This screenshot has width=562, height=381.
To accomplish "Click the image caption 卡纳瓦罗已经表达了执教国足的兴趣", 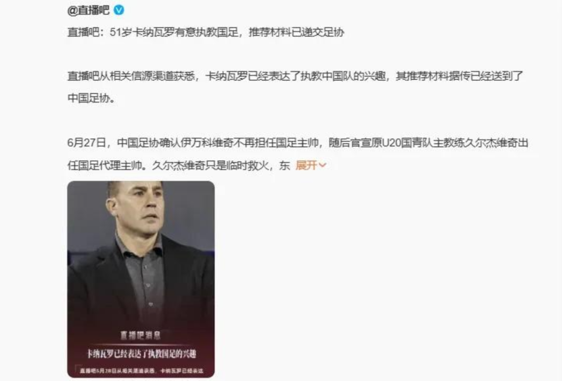I will pos(141,353).
